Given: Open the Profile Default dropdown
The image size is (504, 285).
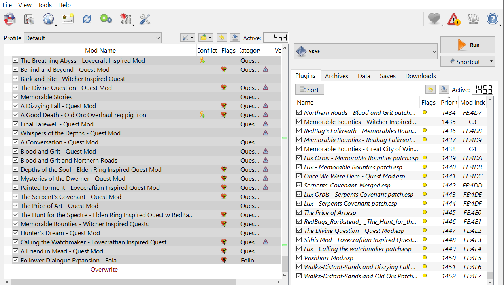Looking at the screenshot, I should 92,38.
